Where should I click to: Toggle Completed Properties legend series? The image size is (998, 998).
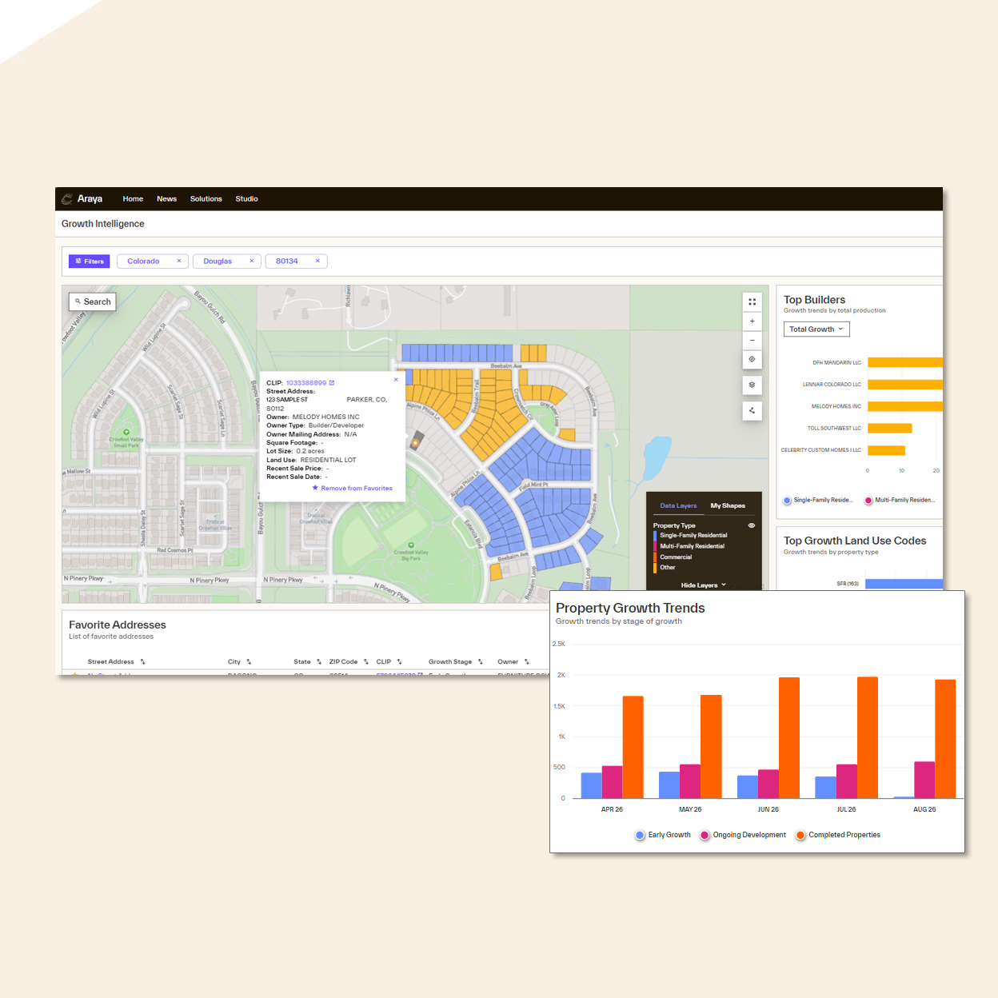(x=838, y=835)
